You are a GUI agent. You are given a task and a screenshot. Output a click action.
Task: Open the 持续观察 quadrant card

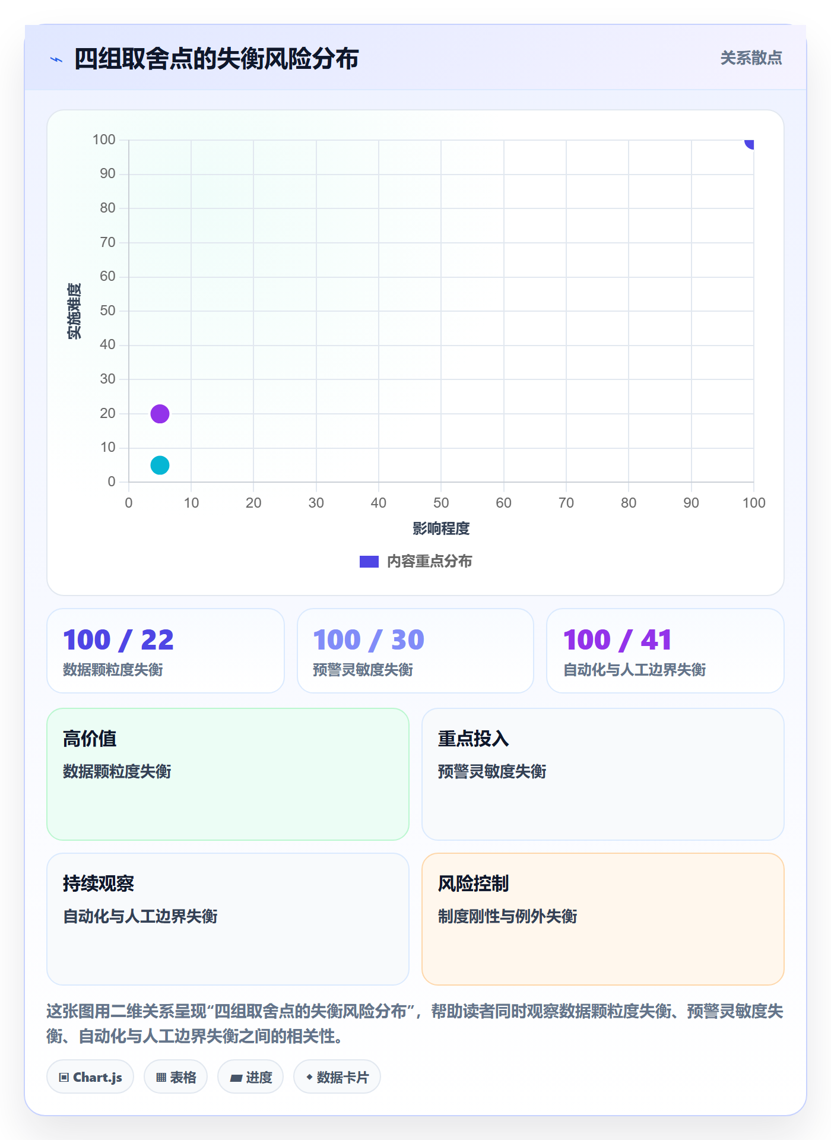click(x=228, y=919)
